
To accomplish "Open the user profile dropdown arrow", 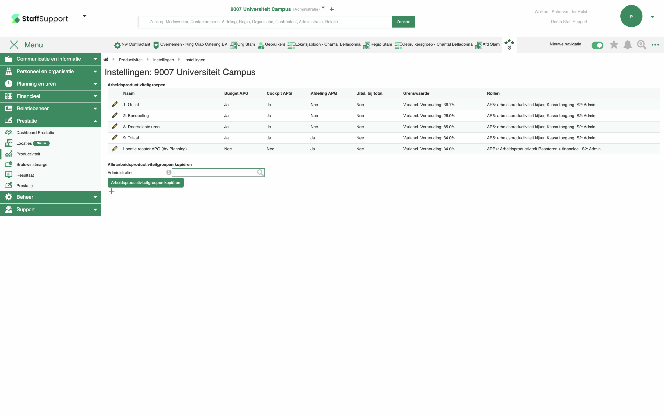I will click(x=652, y=17).
